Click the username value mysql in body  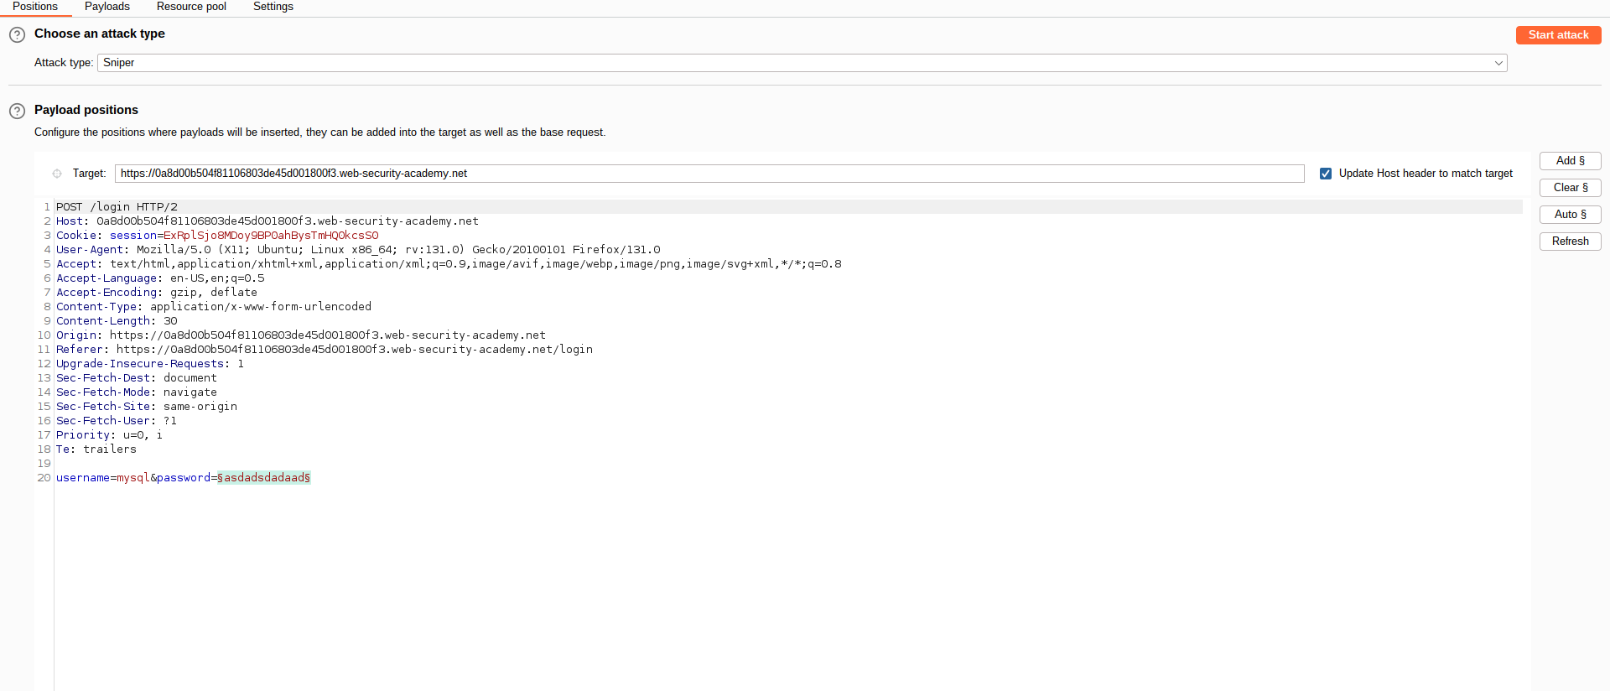[x=132, y=478]
